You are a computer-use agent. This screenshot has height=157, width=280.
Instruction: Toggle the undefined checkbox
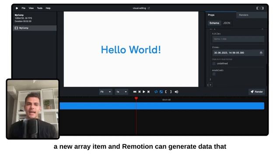(x=214, y=64)
